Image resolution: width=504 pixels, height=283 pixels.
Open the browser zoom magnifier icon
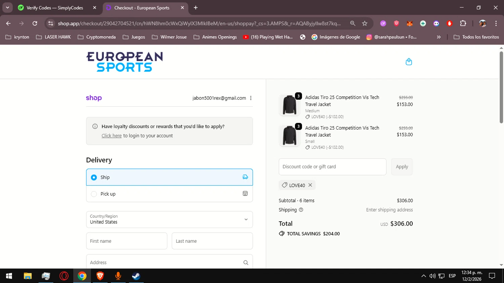352,23
